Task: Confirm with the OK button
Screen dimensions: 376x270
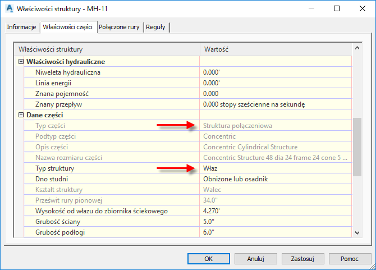Action: pos(208,259)
